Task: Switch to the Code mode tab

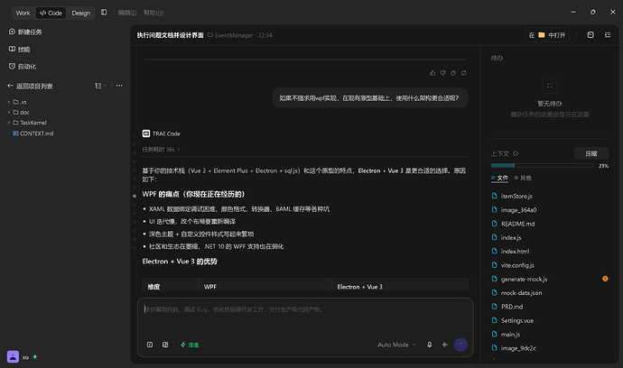Action: coord(51,13)
